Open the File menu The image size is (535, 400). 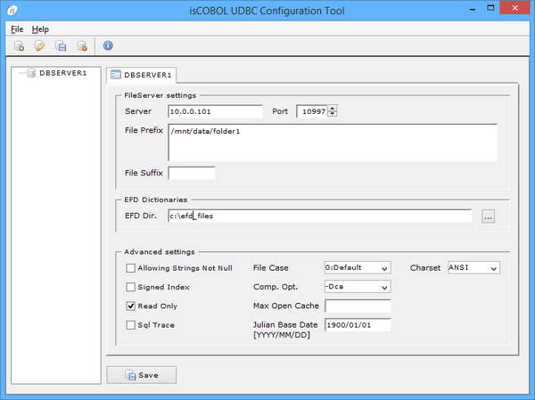click(17, 29)
